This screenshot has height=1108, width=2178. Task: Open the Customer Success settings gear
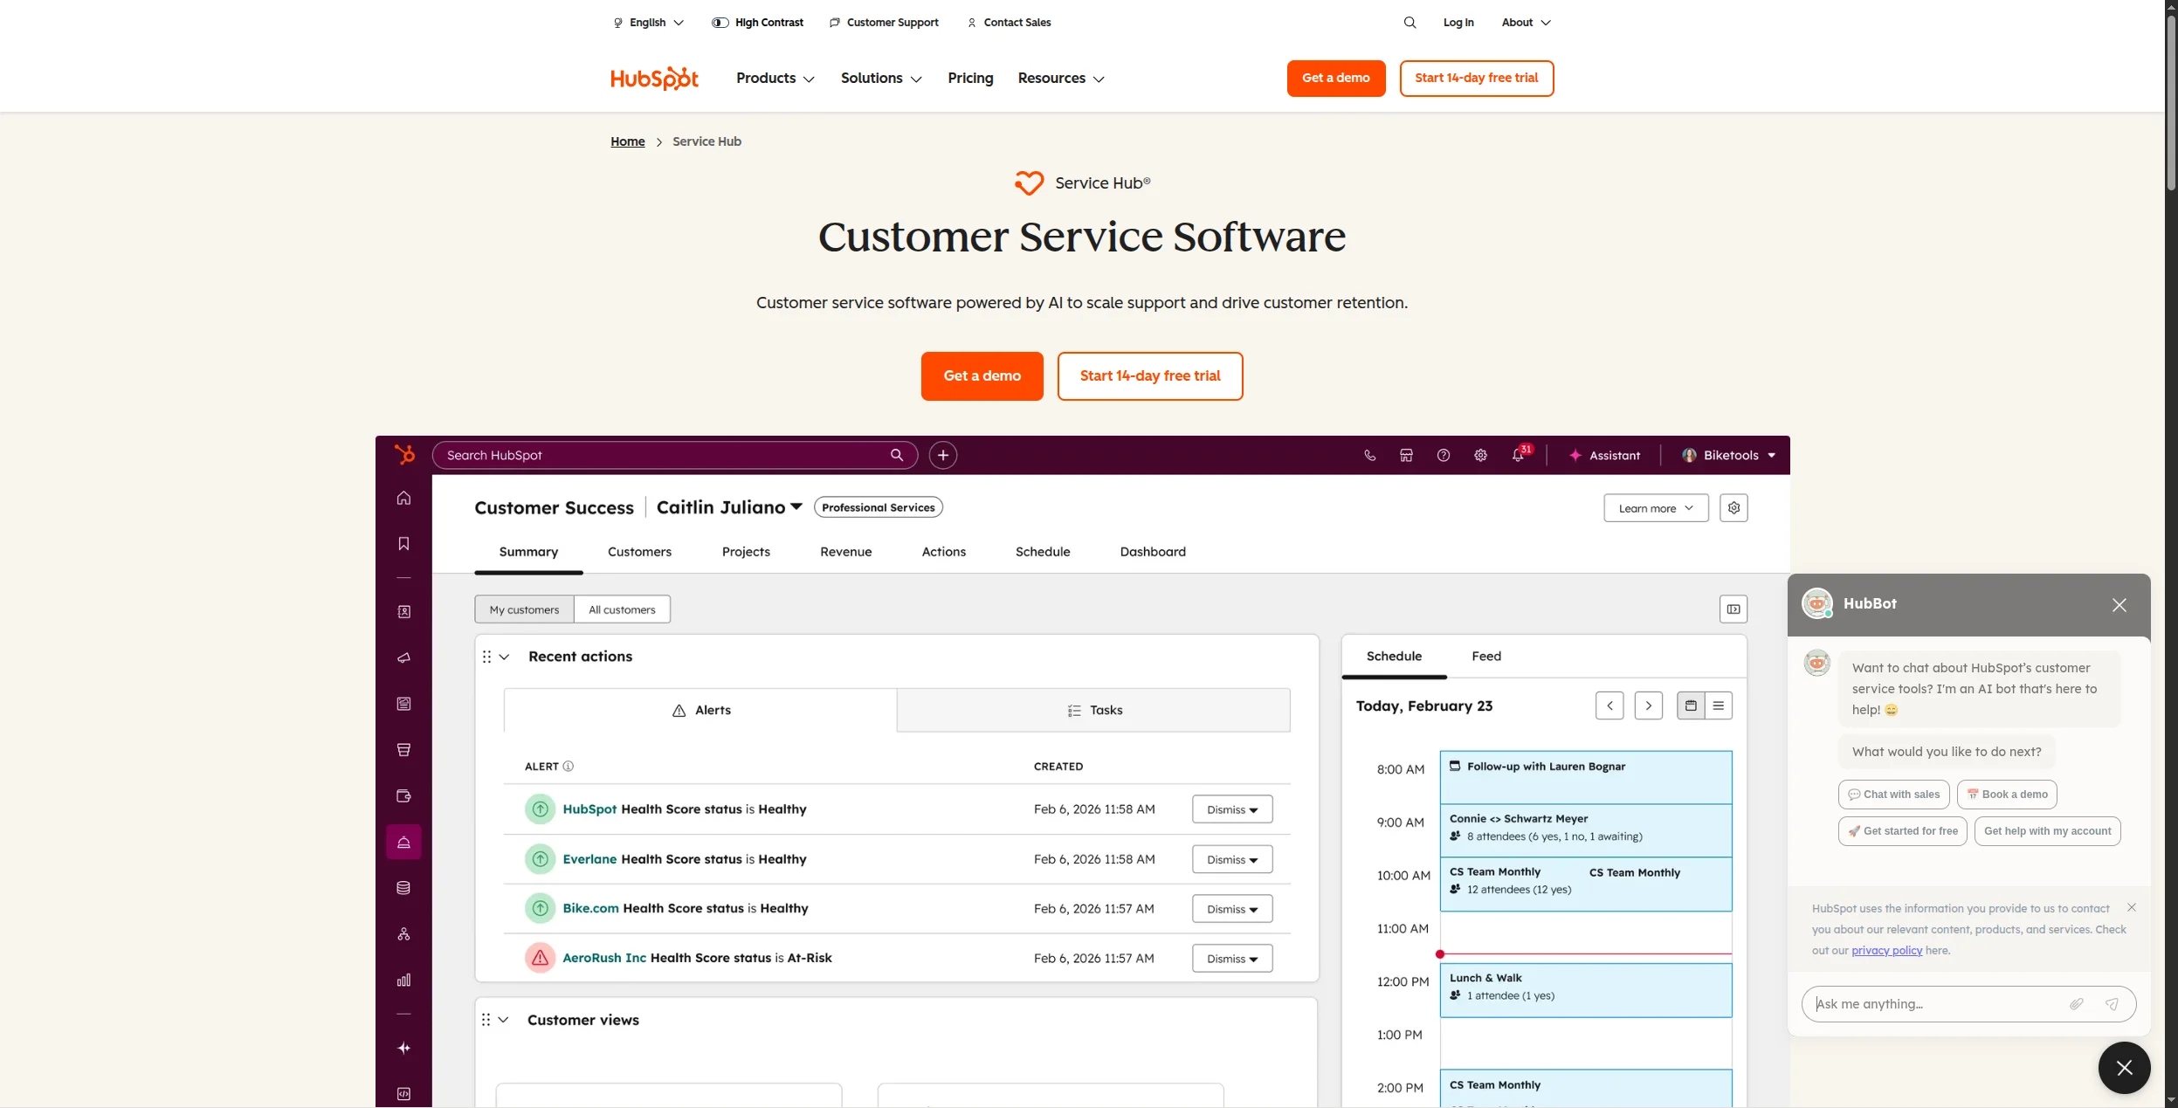[1733, 508]
